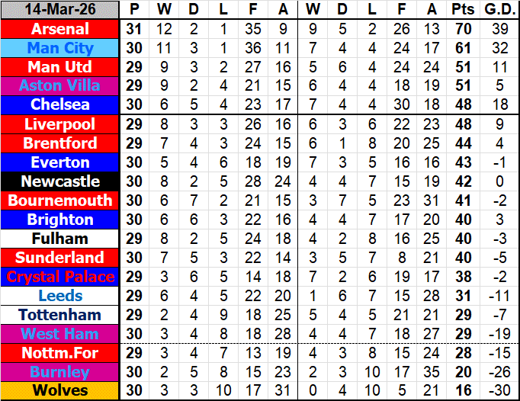Click Burnley's goal difference of -26

pos(499,372)
